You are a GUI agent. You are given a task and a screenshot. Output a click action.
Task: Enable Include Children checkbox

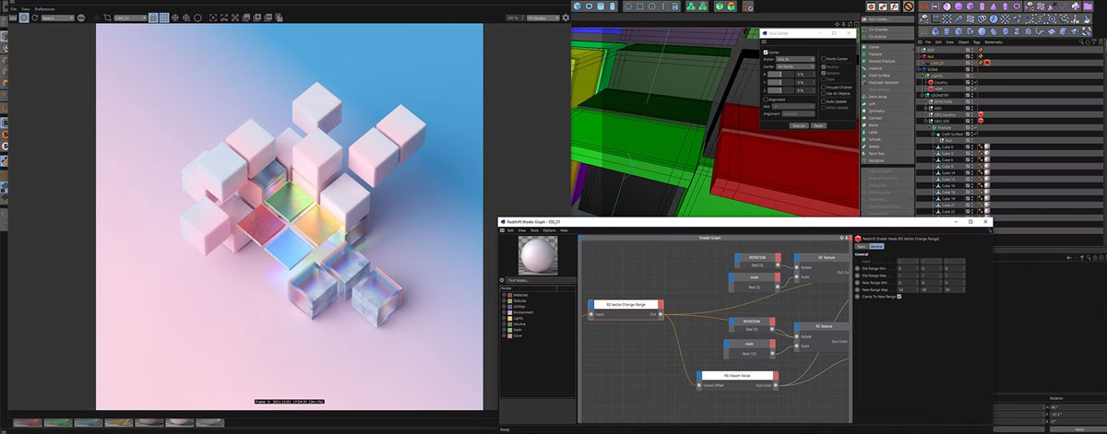[823, 87]
